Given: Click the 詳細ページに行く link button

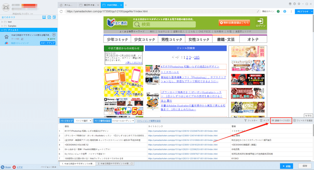Looking at the screenshot, I should click(x=281, y=121).
